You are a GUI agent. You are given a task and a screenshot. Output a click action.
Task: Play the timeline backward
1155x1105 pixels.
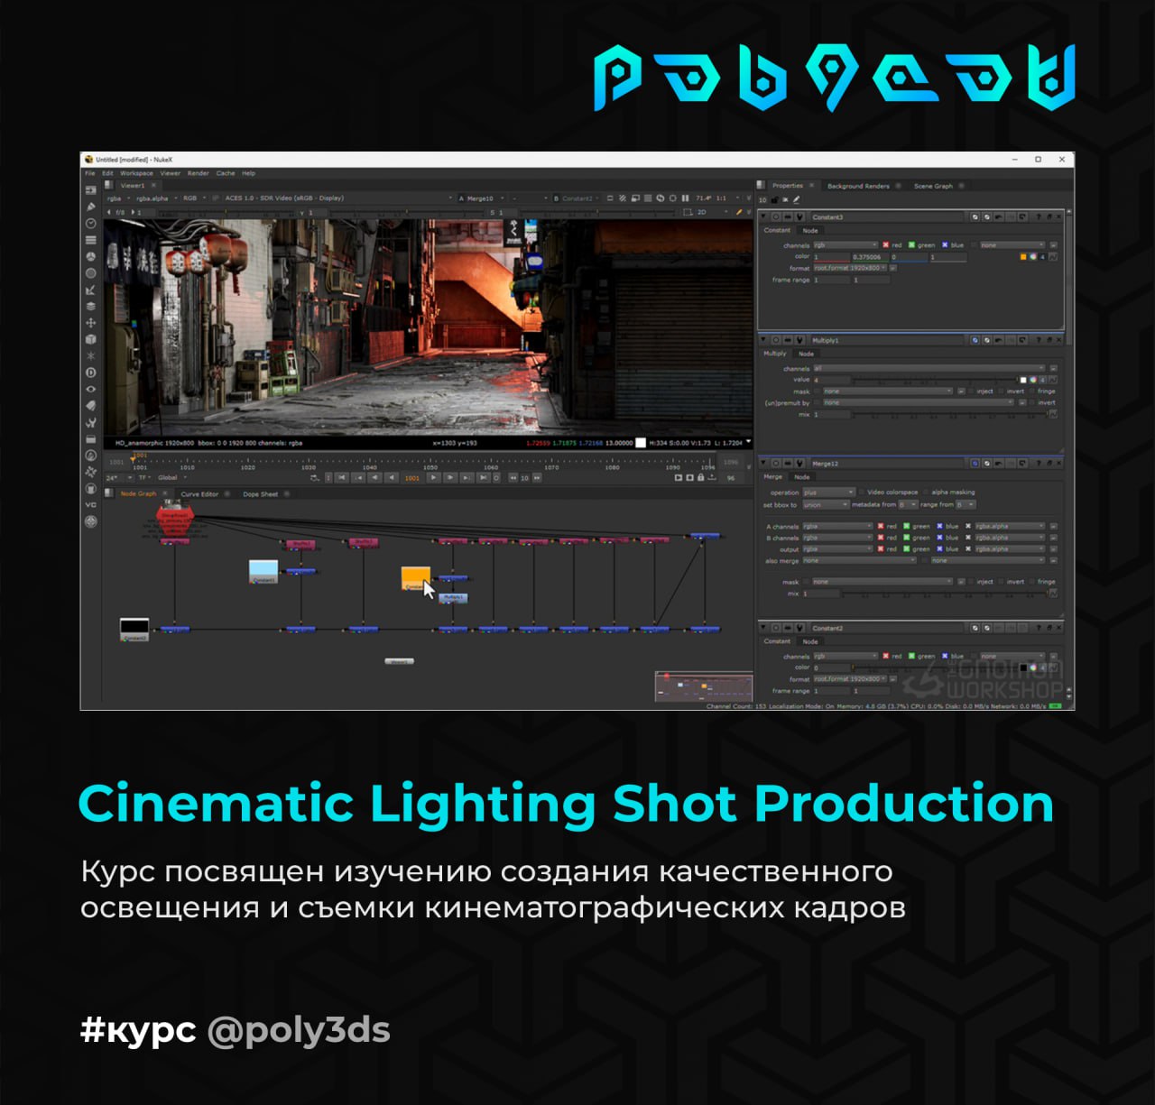[391, 478]
